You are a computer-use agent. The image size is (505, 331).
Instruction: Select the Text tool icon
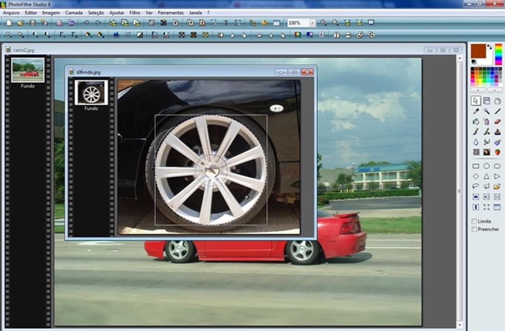(x=225, y=23)
